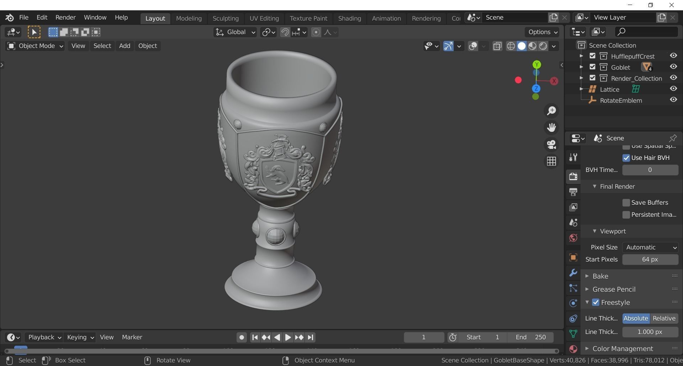Open Pixel Size Automatic dropdown
The width and height of the screenshot is (683, 366).
[650, 247]
